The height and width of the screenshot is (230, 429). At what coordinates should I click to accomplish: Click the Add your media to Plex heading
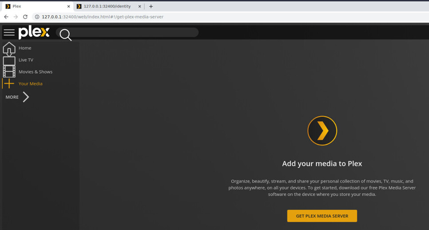322,163
